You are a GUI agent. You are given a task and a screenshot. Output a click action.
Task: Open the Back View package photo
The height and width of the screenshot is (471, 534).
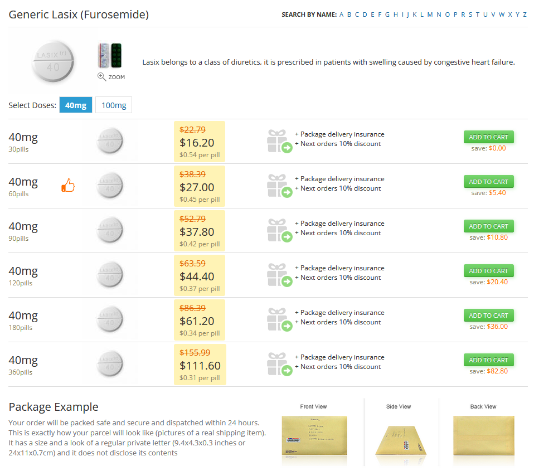tap(484, 435)
